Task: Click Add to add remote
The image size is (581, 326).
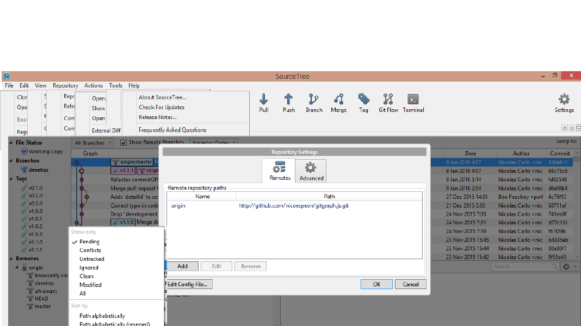Action: point(182,266)
